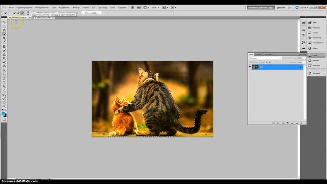This screenshot has height=184, width=327.
Task: Open the Анализ menu
Action: click(86, 8)
